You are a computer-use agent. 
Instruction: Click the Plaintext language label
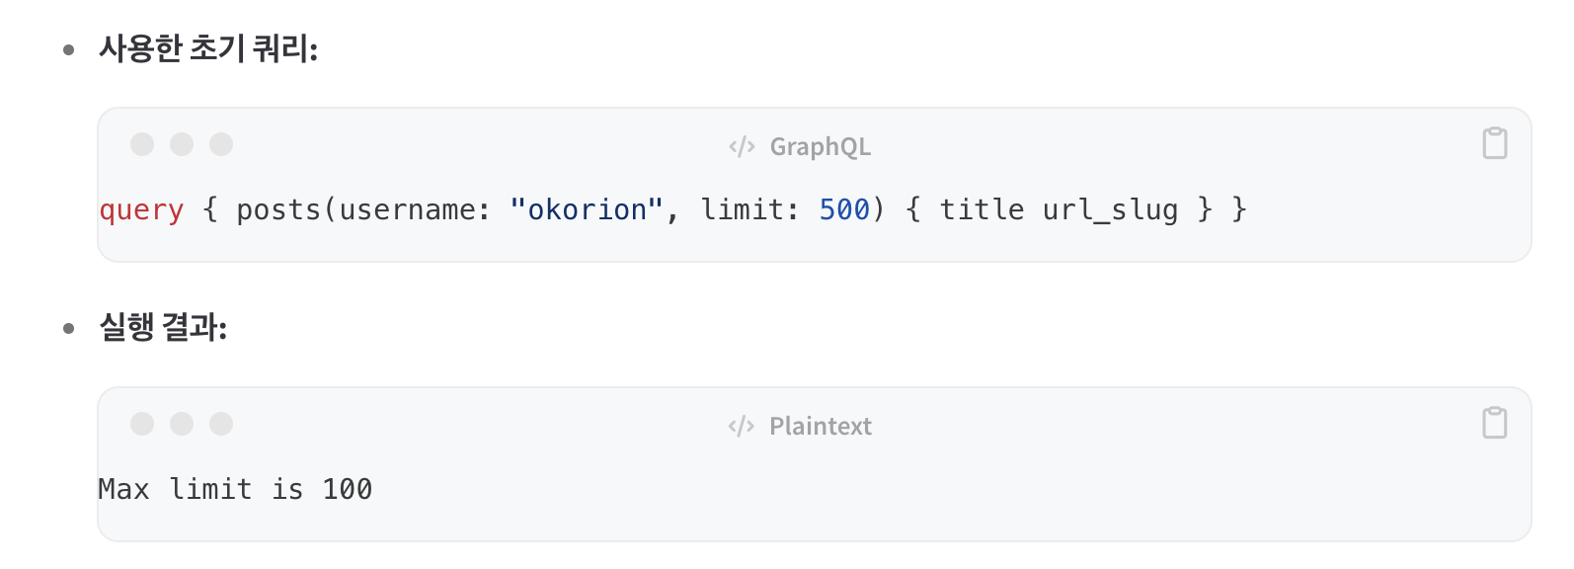point(820,427)
